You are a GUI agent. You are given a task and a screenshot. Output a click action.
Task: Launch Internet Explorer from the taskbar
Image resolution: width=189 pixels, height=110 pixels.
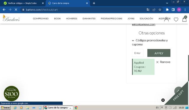[15, 108]
